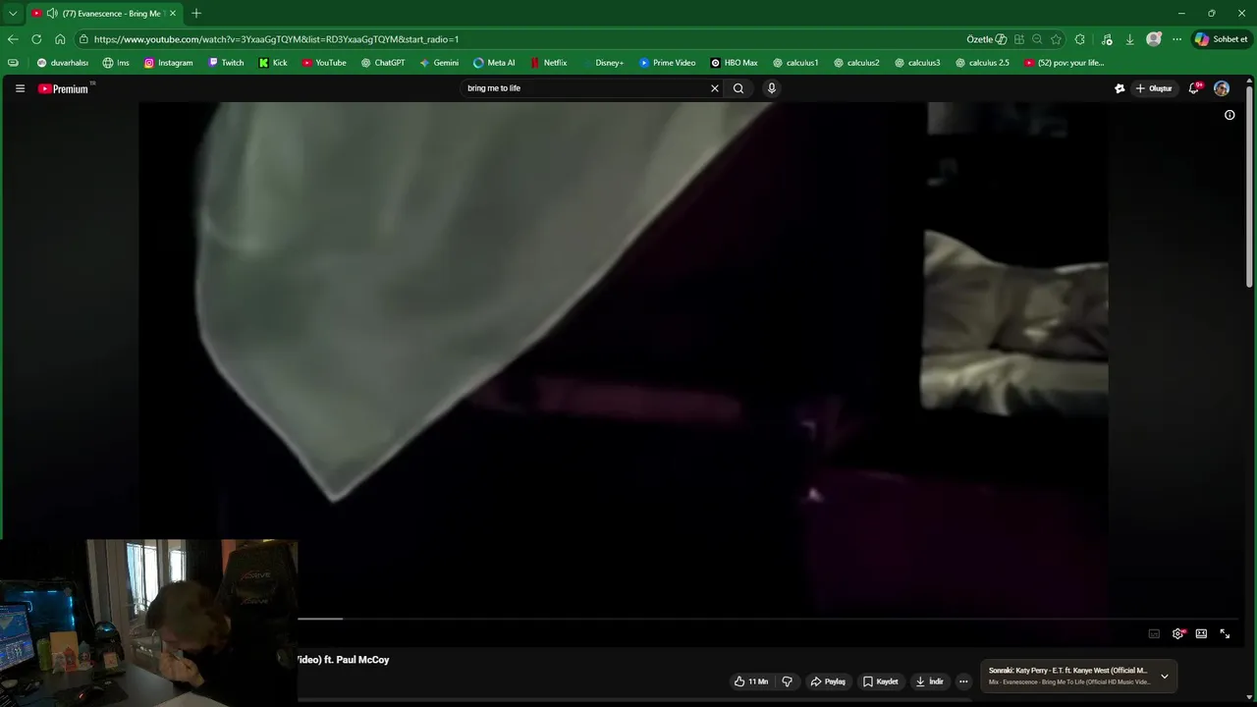This screenshot has width=1257, height=707.
Task: Download video with İndir button
Action: (x=929, y=681)
